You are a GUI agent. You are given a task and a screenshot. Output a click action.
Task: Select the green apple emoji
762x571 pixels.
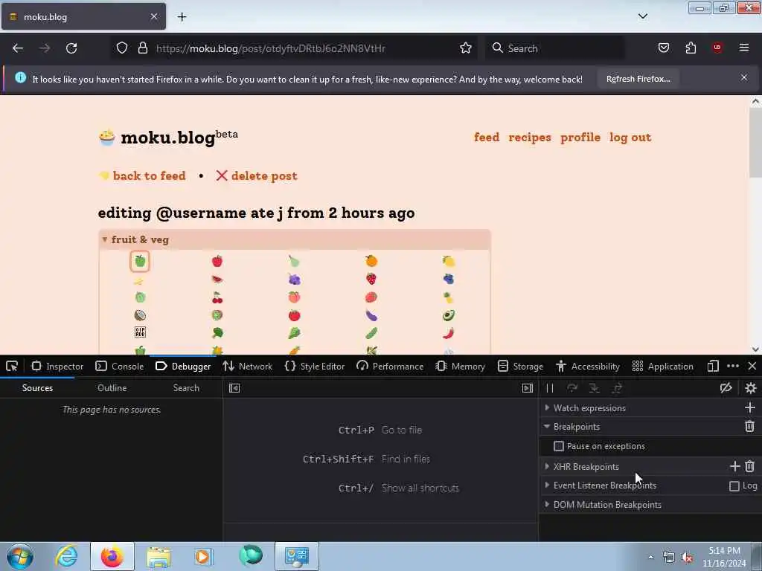coord(140,261)
